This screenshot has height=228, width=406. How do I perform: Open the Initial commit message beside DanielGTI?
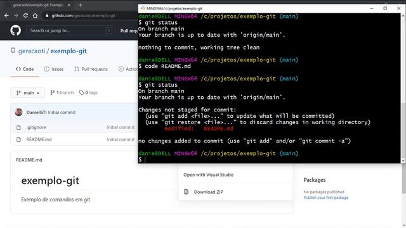click(62, 112)
